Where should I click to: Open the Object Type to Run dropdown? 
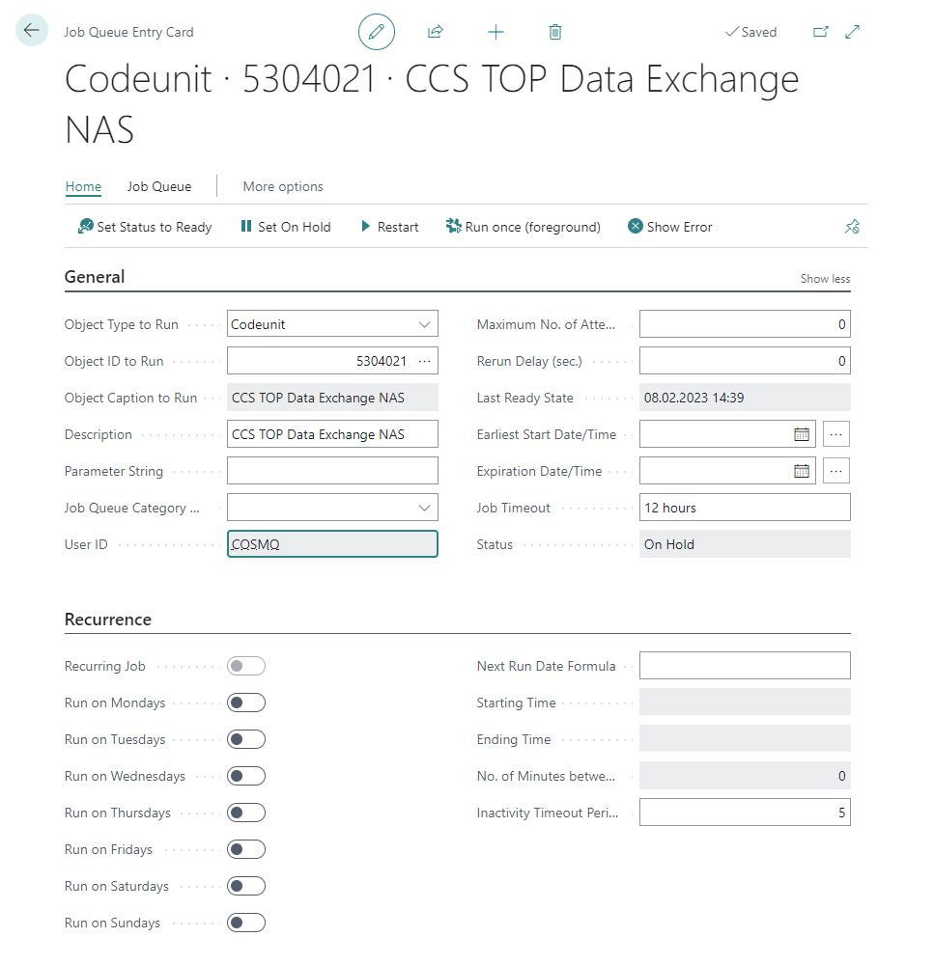coord(425,324)
